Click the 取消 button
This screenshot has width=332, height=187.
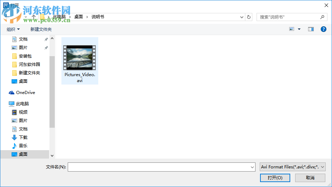click(x=310, y=178)
